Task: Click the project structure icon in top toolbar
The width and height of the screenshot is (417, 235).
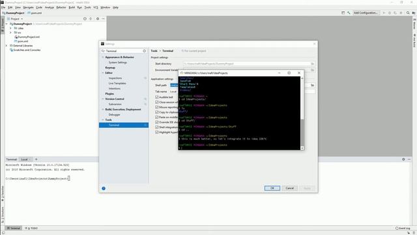Action: 343,13
